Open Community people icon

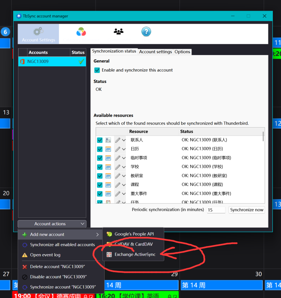[x=119, y=31]
